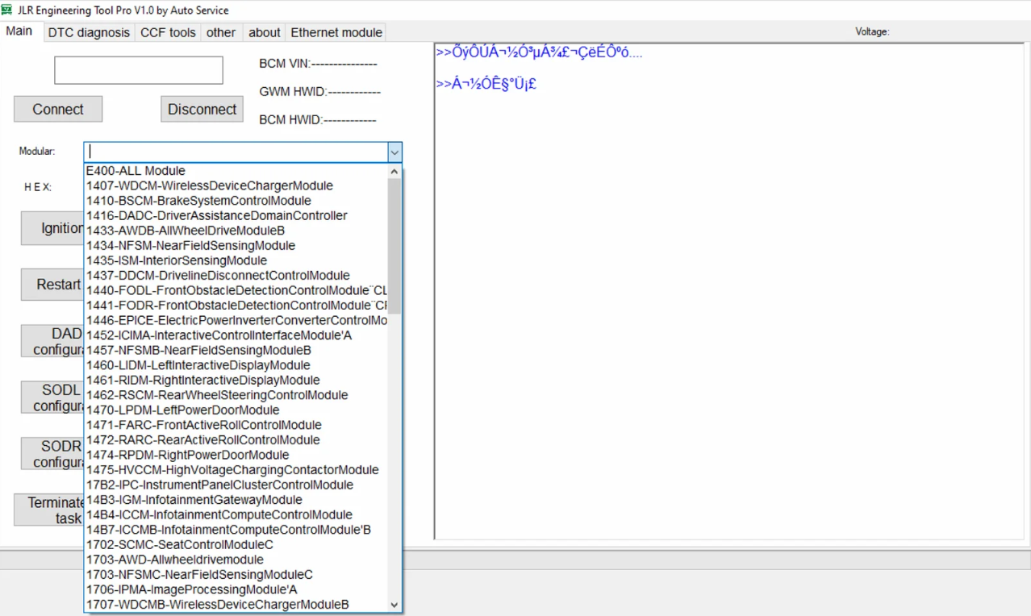Click the Connect button
The width and height of the screenshot is (1031, 616).
58,109
